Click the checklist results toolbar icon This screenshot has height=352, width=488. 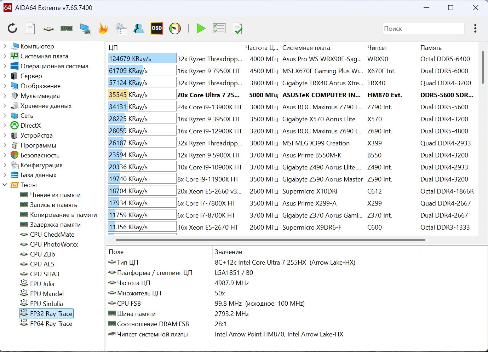click(219, 28)
